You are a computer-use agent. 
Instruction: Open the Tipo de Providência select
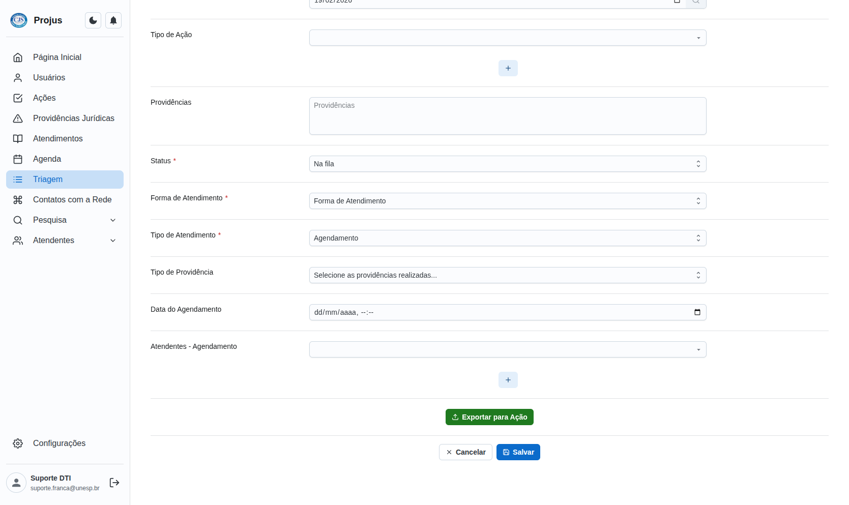[x=507, y=275]
